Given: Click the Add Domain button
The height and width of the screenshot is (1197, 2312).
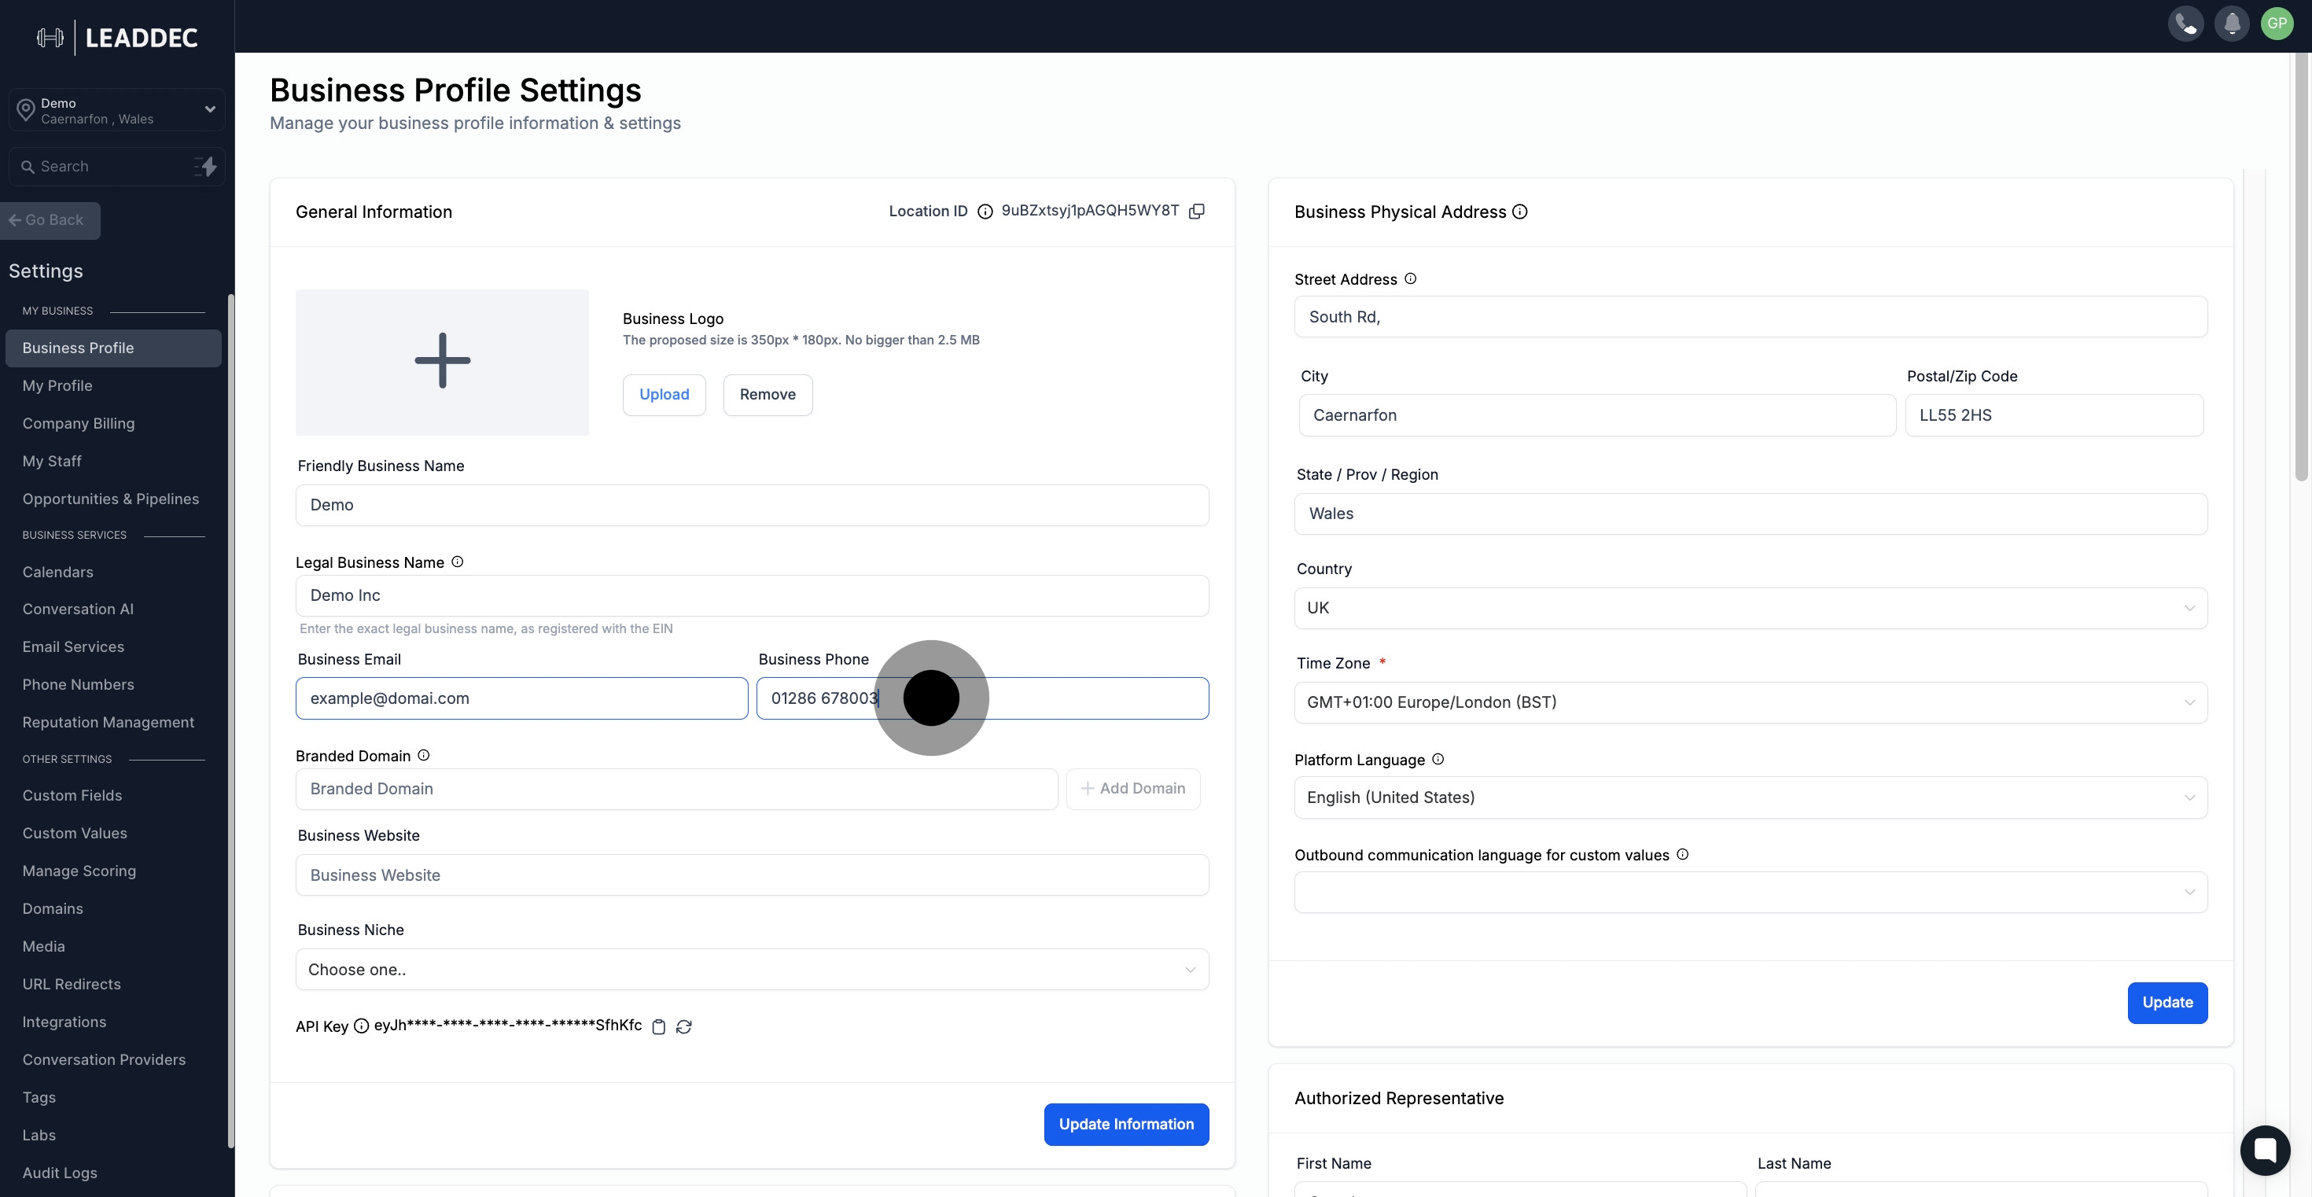Looking at the screenshot, I should pos(1132,789).
